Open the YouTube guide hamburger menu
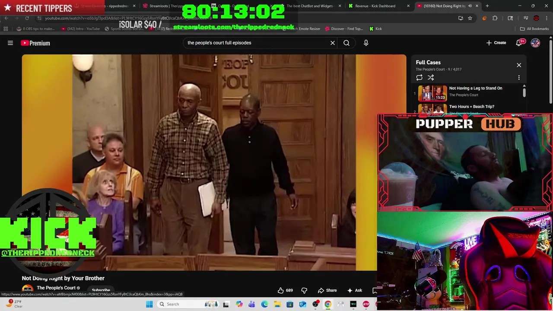Image resolution: width=553 pixels, height=311 pixels. [10, 43]
